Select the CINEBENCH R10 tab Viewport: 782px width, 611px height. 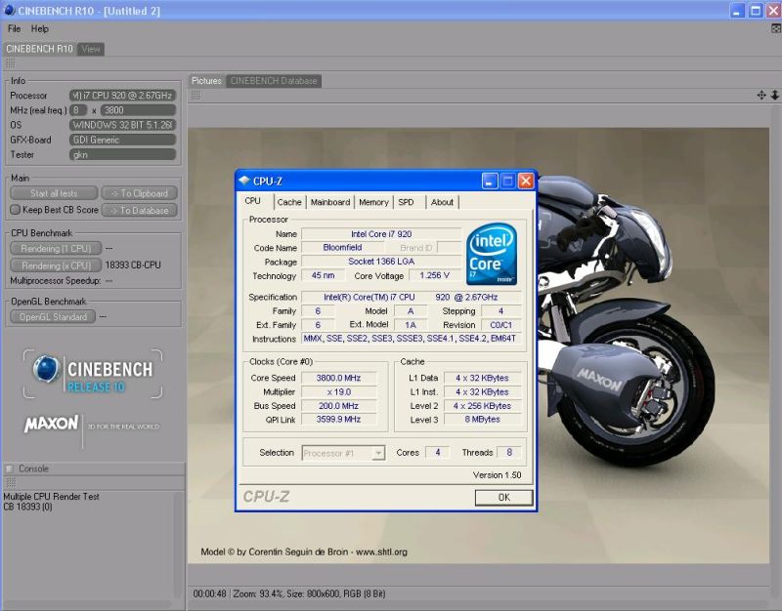pyautogui.click(x=39, y=49)
